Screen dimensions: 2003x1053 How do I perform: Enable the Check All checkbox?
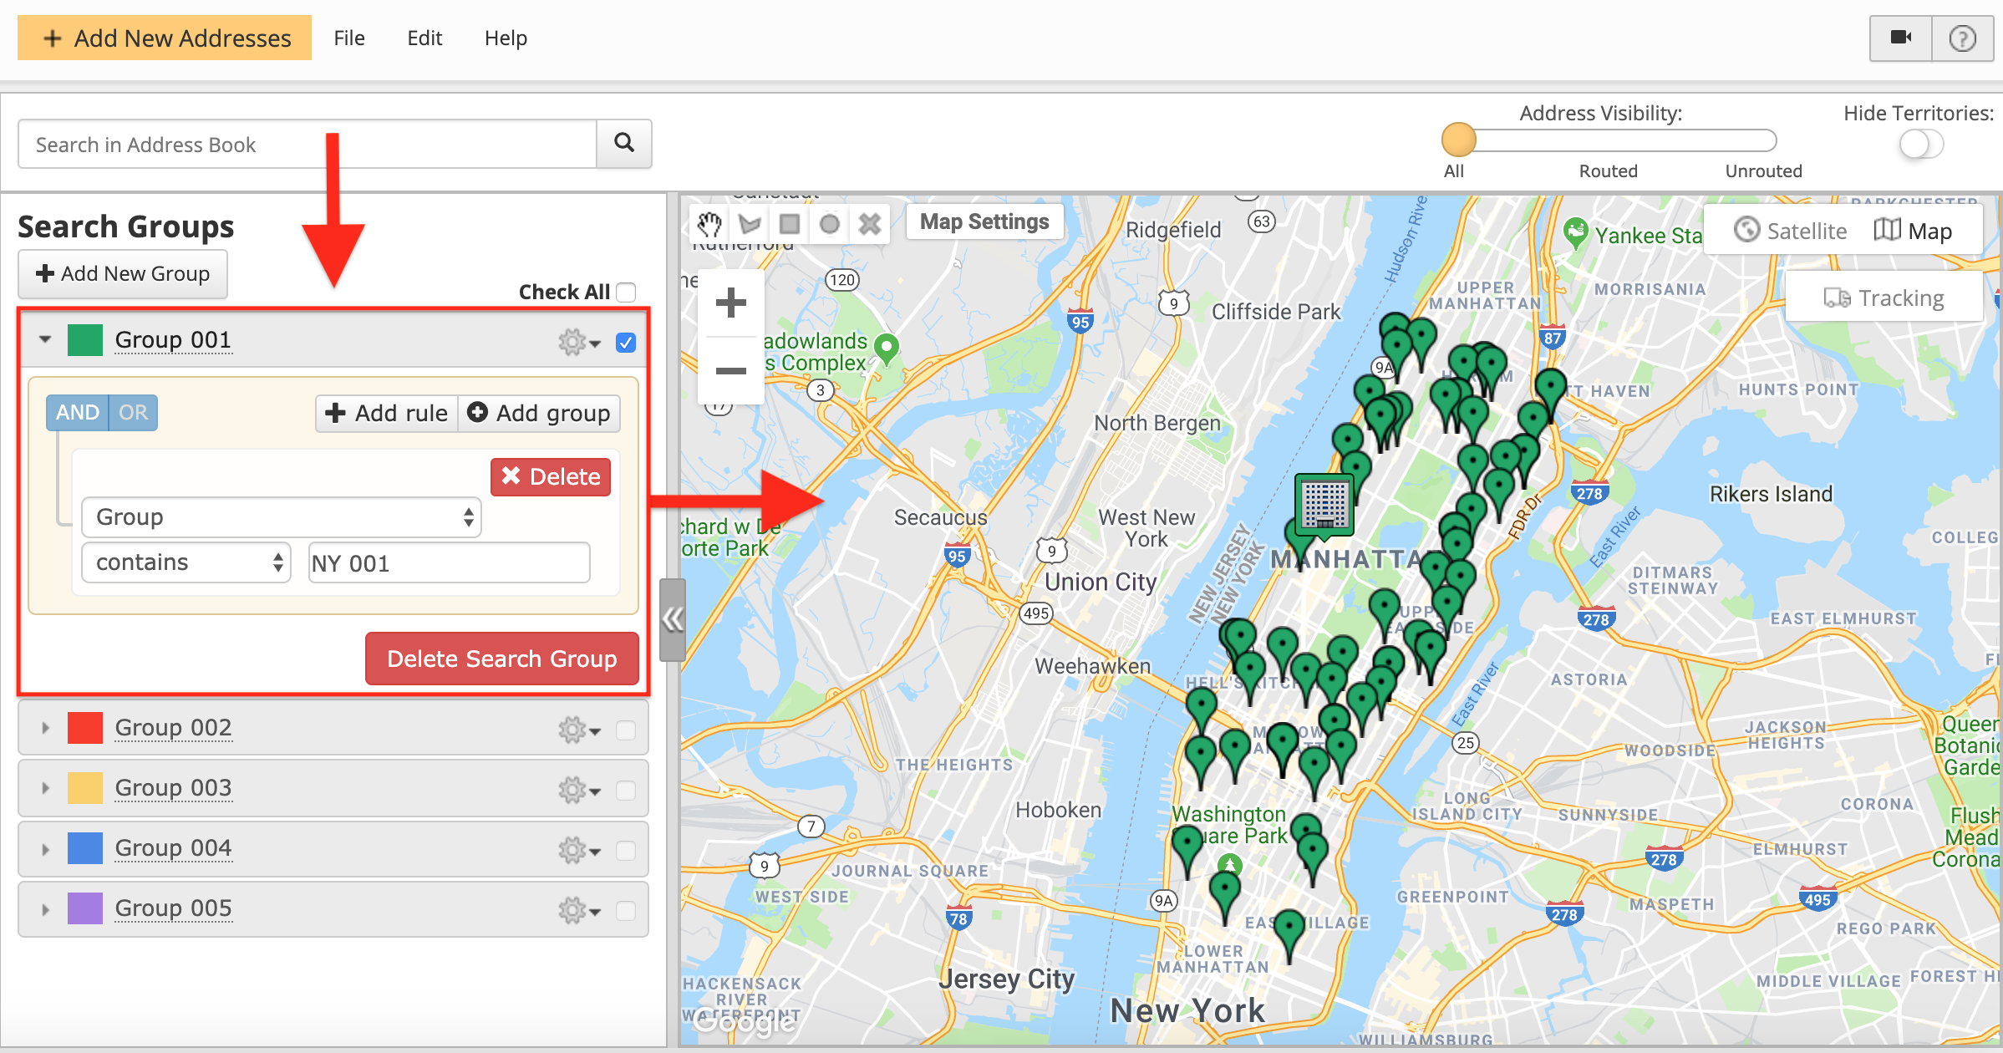click(x=626, y=292)
